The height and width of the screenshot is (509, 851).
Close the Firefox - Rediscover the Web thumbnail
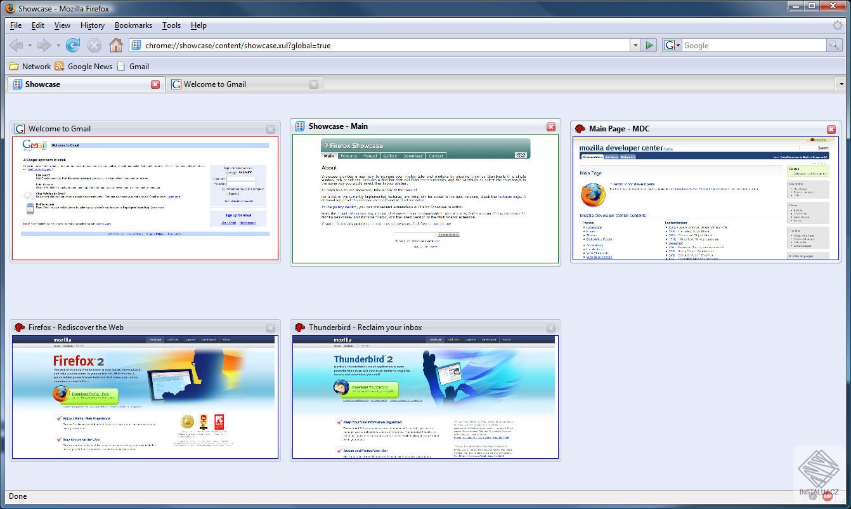coord(271,327)
